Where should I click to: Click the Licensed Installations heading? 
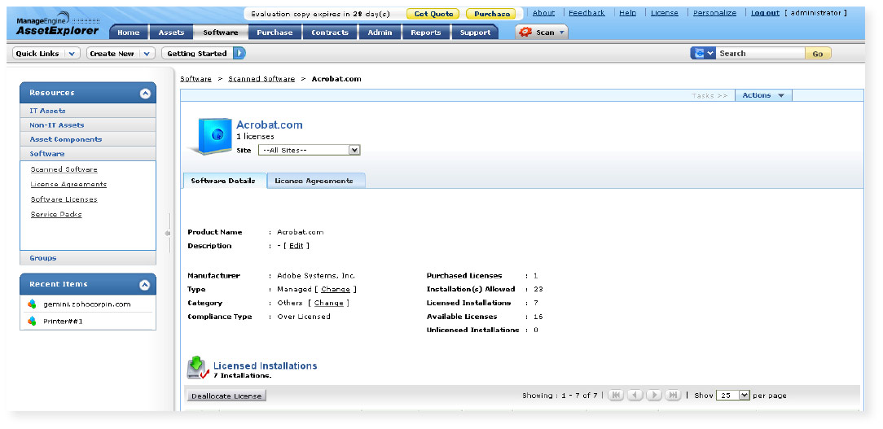(x=265, y=366)
